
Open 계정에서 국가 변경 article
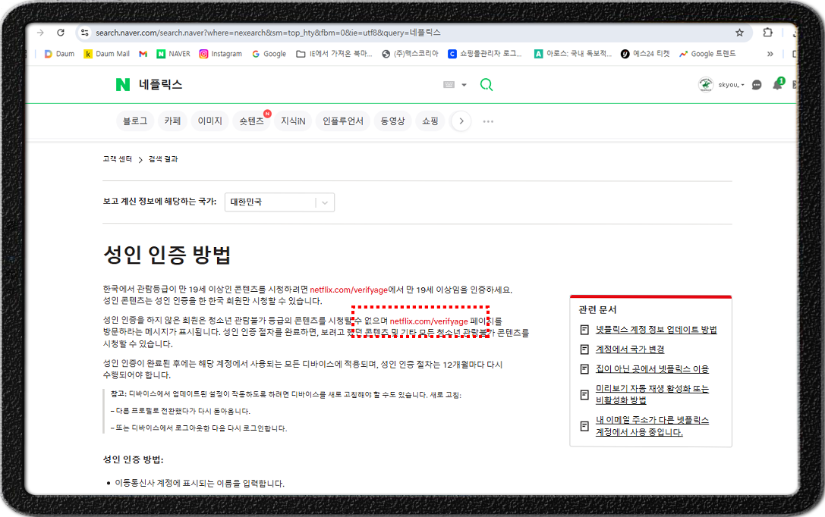(x=630, y=349)
